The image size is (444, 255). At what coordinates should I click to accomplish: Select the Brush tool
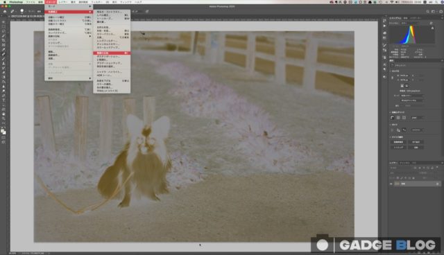[3, 59]
